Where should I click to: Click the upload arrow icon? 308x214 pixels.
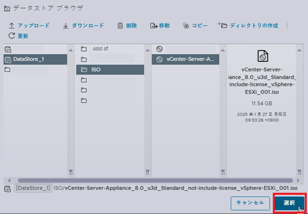coord(11,26)
